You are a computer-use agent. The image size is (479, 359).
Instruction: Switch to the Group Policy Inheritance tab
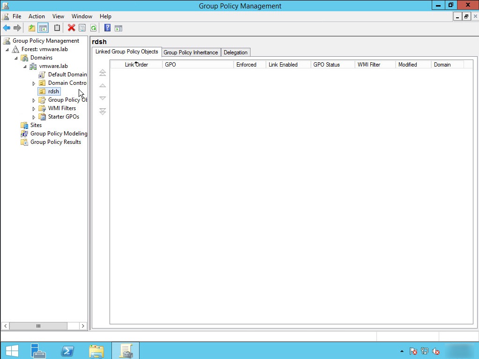coord(191,52)
